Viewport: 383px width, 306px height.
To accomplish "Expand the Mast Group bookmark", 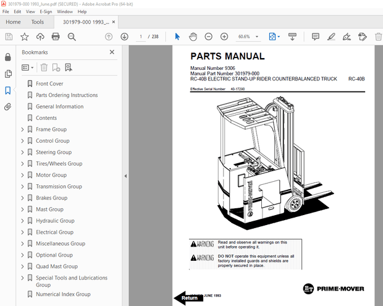I will [x=22, y=209].
